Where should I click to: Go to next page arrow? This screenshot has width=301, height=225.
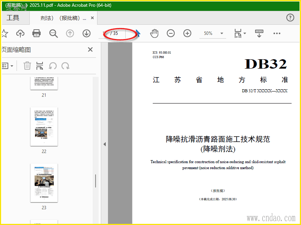tap(87, 33)
